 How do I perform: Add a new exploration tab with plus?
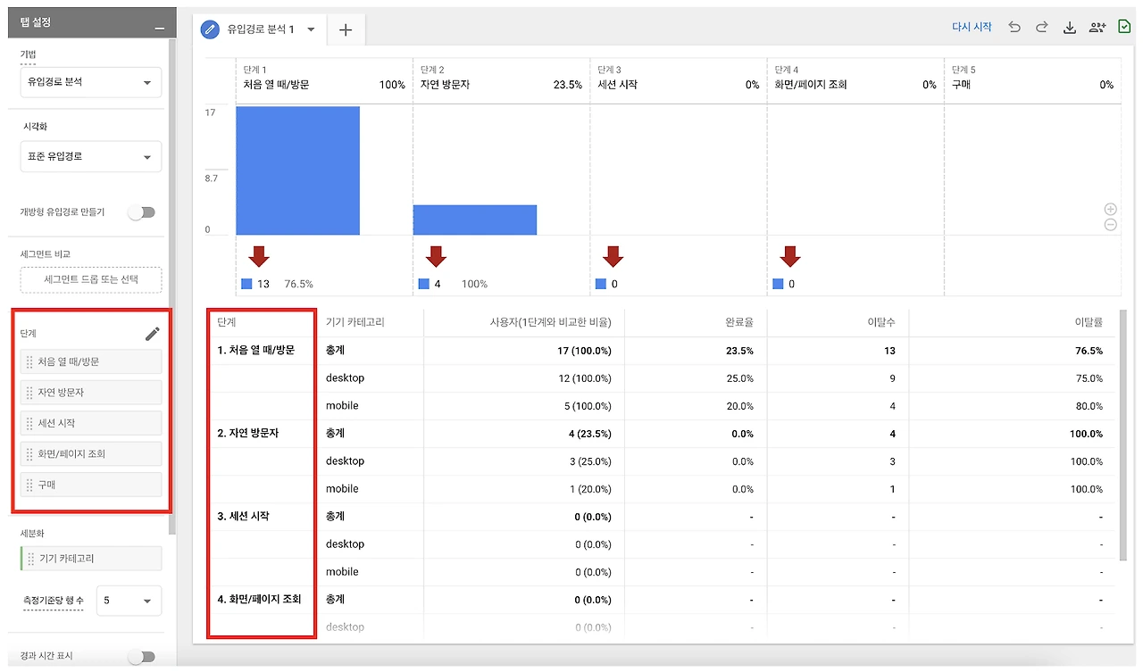point(346,30)
